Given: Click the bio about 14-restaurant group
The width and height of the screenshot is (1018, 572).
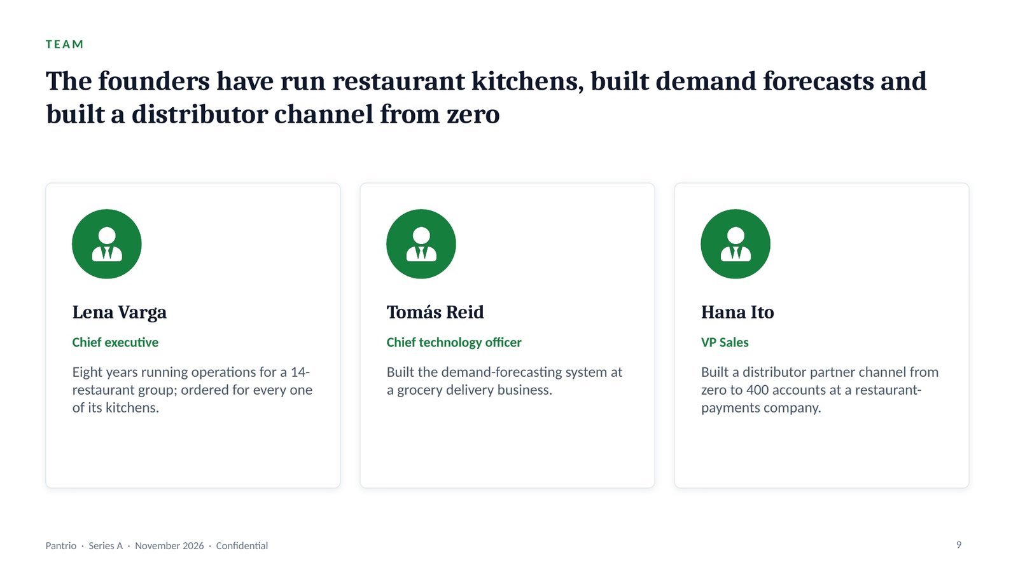Looking at the screenshot, I should coord(192,390).
